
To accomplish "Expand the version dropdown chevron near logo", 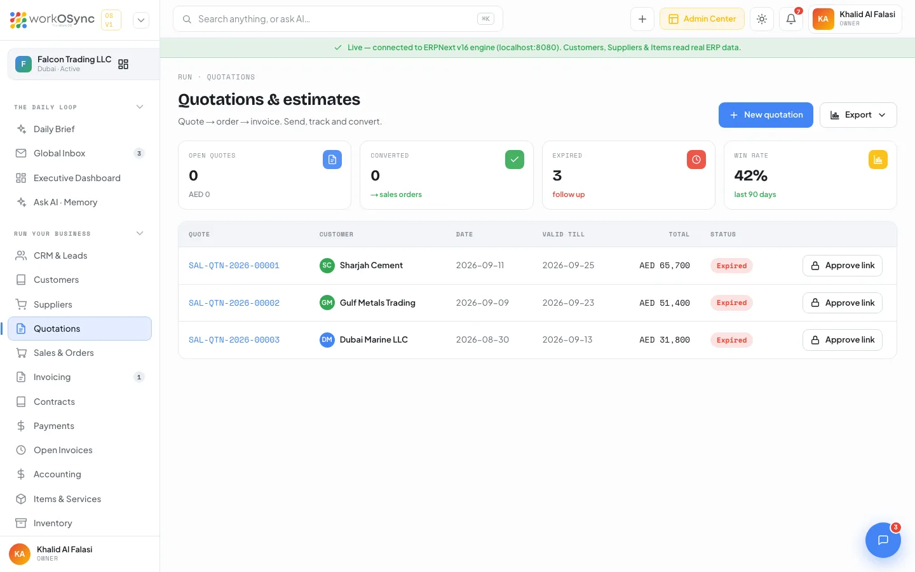I will click(x=141, y=20).
